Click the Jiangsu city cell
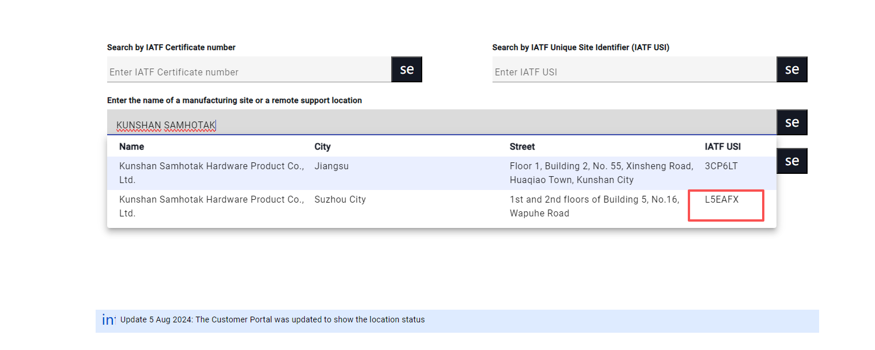Viewport: 875px width, 350px height. [x=332, y=166]
